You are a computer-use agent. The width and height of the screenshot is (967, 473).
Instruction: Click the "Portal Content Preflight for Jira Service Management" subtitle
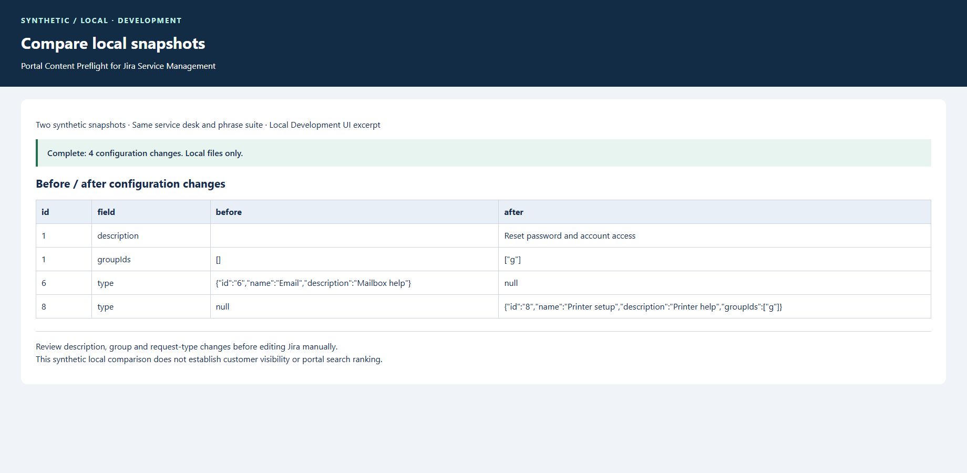118,66
